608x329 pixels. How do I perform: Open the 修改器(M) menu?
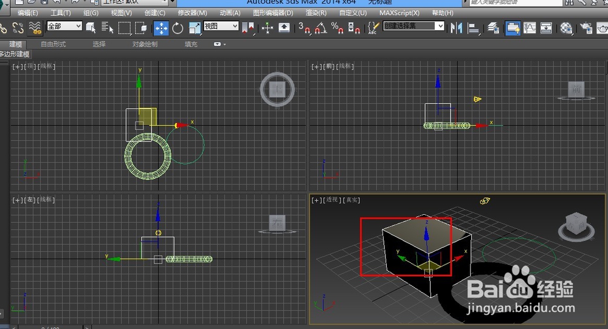pos(192,13)
